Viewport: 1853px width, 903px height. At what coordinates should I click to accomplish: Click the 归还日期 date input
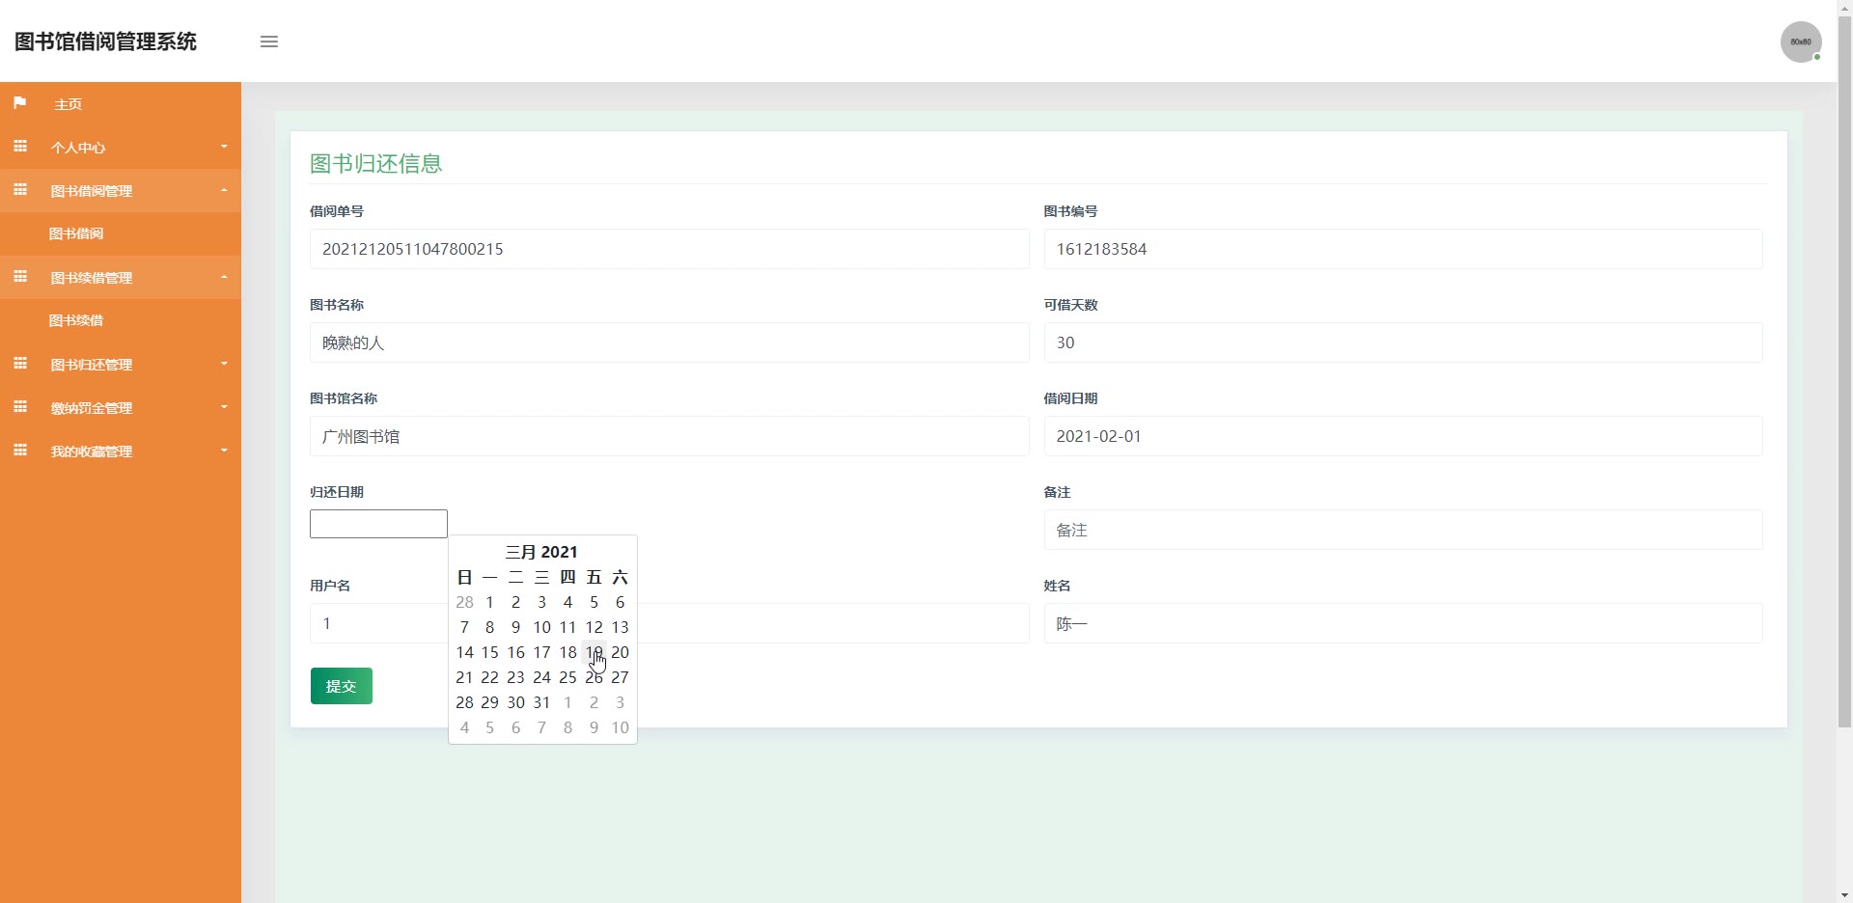pos(378,524)
